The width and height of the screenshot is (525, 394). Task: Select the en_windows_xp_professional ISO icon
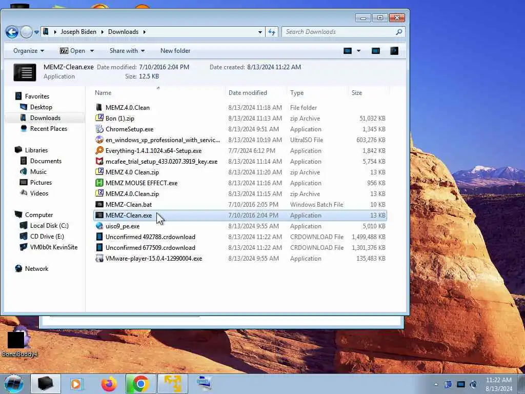[x=99, y=140]
